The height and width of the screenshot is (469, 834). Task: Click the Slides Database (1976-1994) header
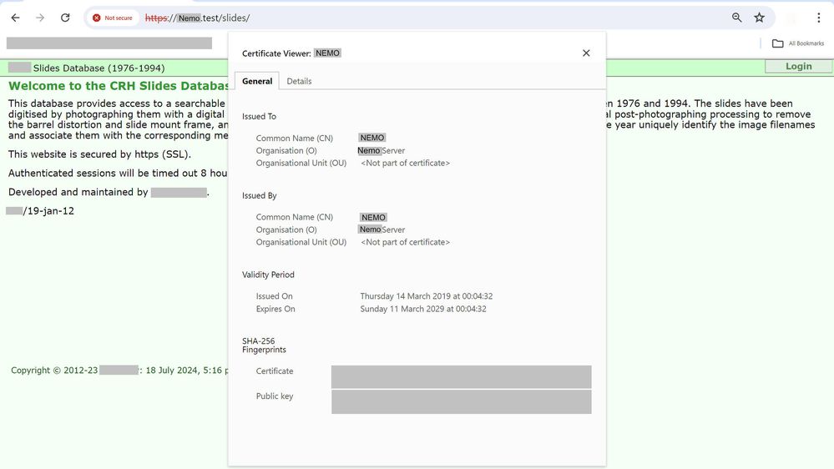(99, 68)
